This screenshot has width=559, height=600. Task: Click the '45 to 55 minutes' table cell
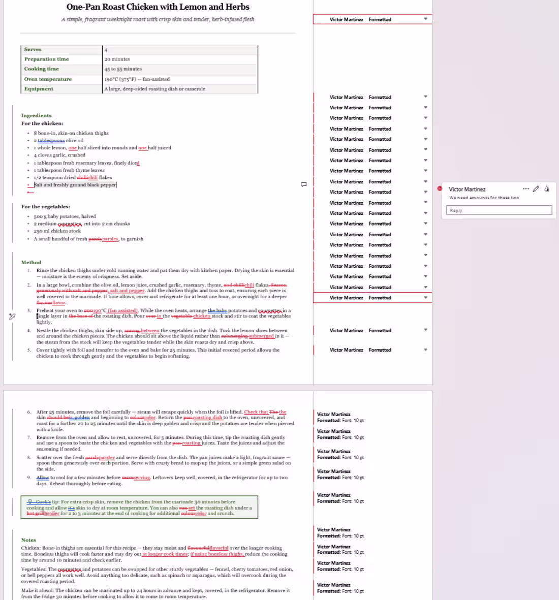(x=180, y=69)
